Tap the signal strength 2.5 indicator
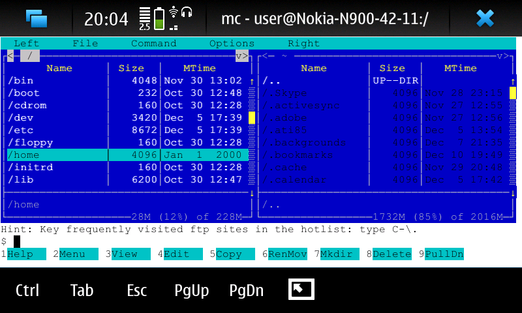 coord(145,19)
